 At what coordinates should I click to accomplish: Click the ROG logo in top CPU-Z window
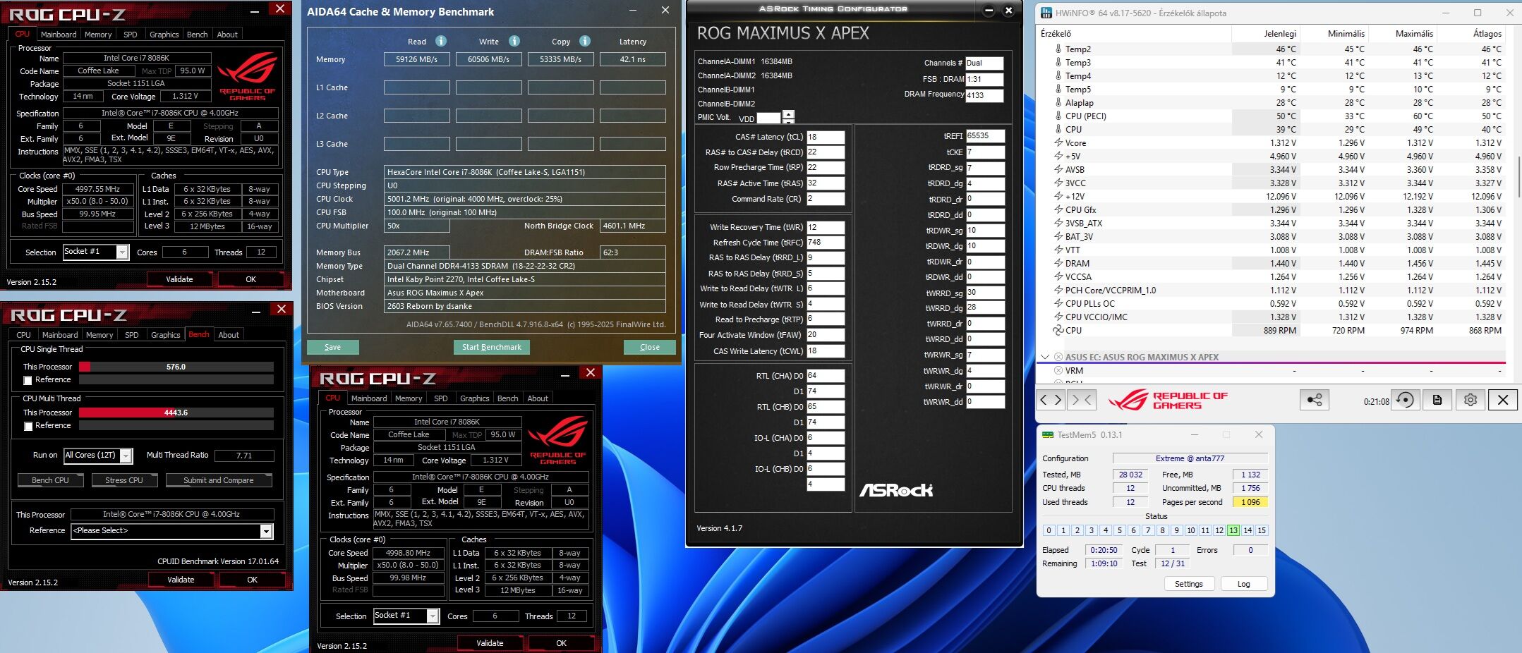247,75
